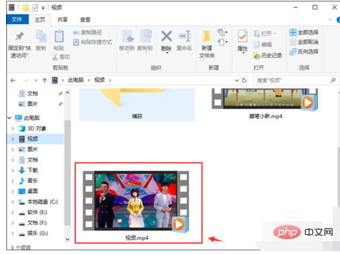Open the New item dropdown icon
Viewport: 340px width, 254px height.
222,33
